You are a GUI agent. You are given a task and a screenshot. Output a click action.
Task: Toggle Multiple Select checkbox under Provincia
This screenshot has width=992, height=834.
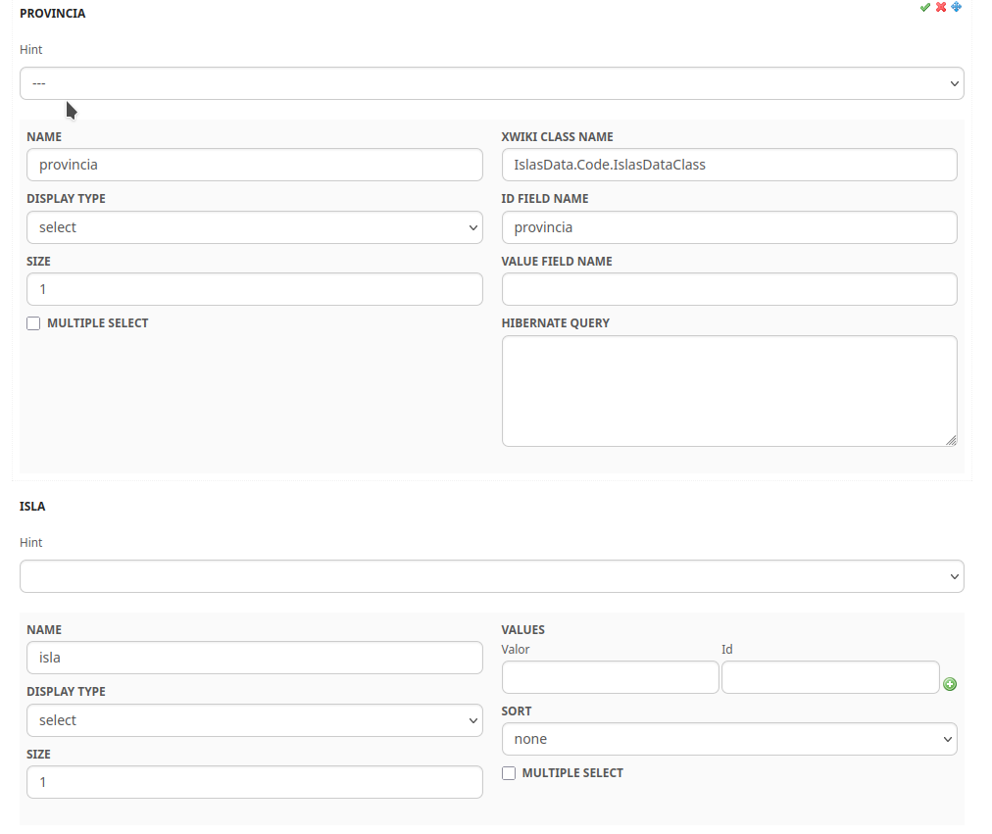(x=33, y=323)
